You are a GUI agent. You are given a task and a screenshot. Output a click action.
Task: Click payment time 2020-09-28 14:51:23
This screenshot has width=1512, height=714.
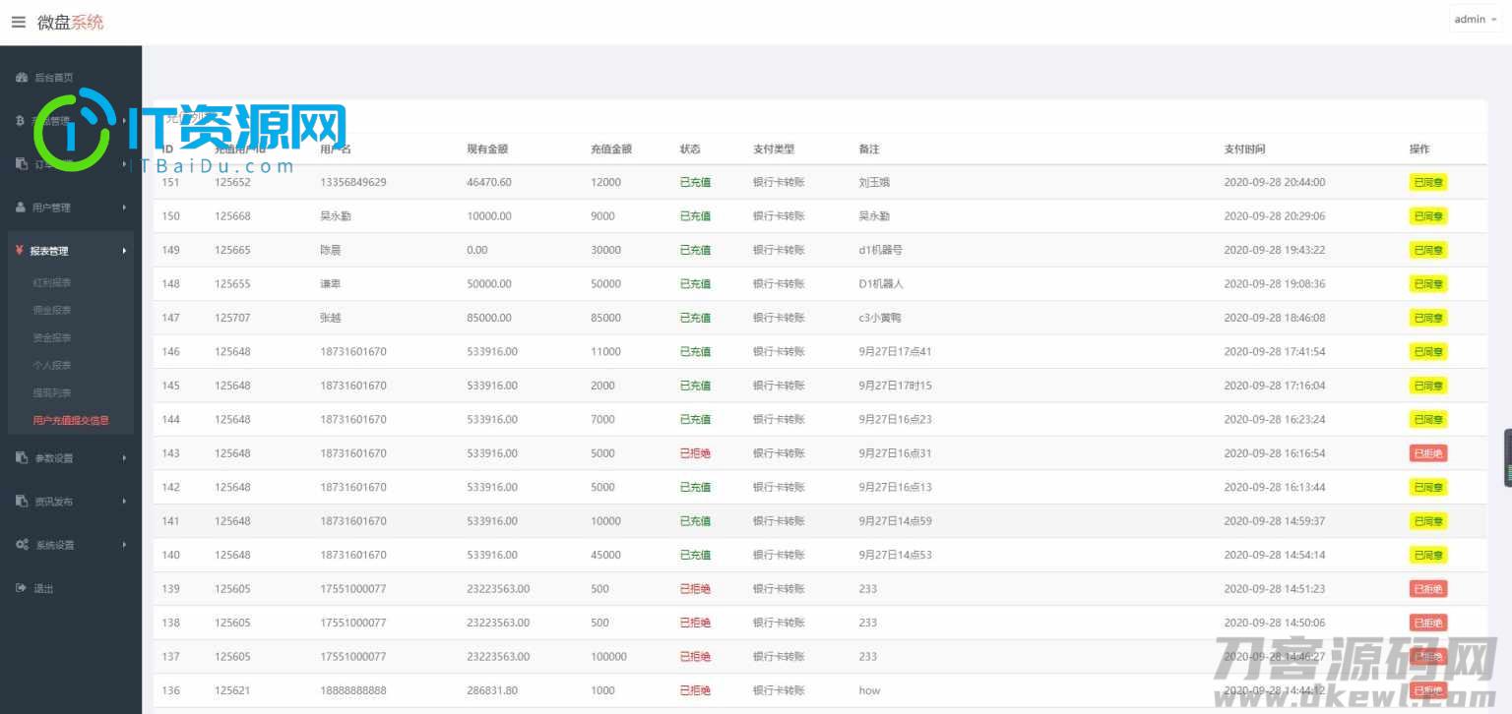tap(1275, 589)
